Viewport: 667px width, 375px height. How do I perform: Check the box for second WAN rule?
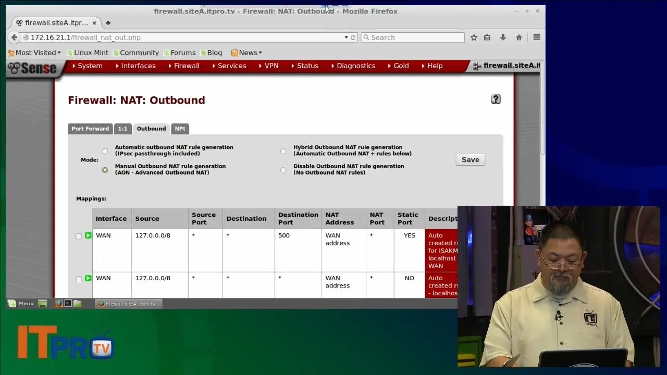pyautogui.click(x=79, y=279)
